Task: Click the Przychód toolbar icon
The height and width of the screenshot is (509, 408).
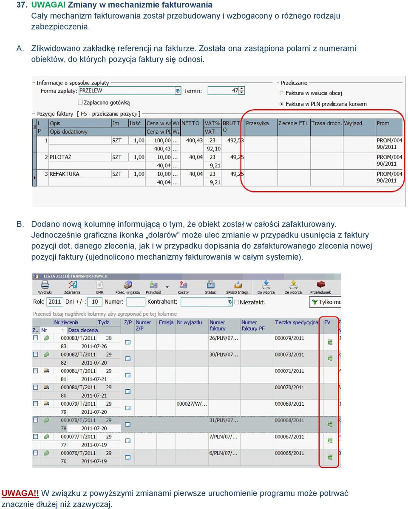Action: coord(153,285)
